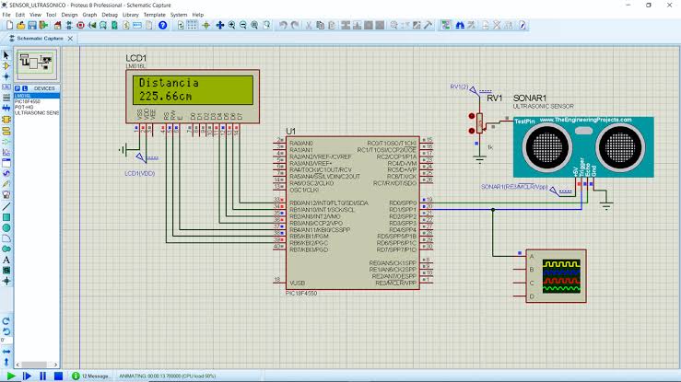681x382 pixels.
Task: Select the Subcircuit Mode tool
Action: point(6,119)
